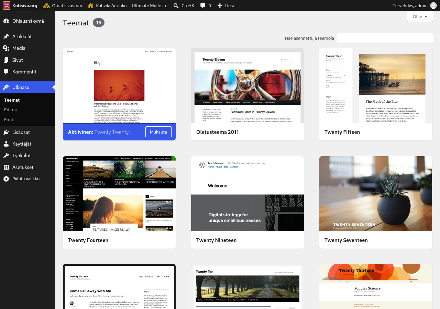The image size is (440, 309).
Task: Click Kotisivu.org site name link
Action: tap(25, 5)
